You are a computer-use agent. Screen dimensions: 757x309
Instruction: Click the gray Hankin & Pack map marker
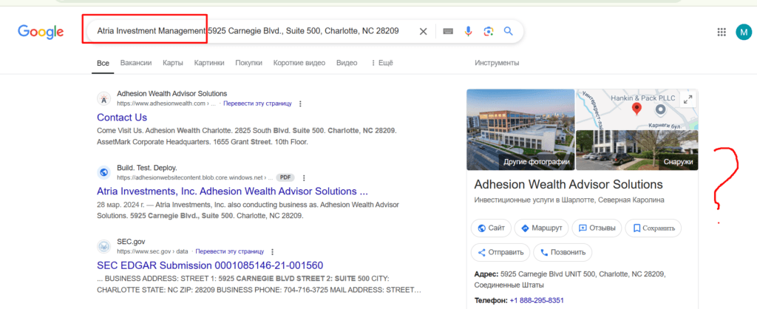(x=660, y=111)
